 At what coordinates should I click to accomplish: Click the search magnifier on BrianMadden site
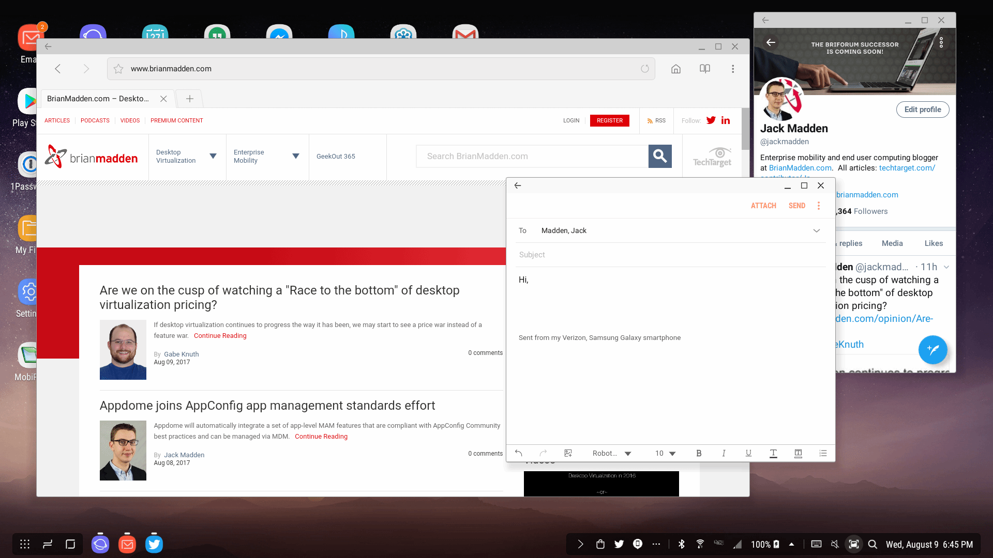coord(660,156)
